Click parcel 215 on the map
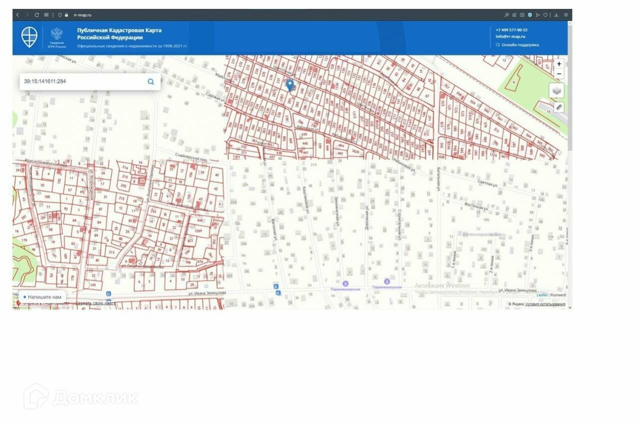 point(121,198)
